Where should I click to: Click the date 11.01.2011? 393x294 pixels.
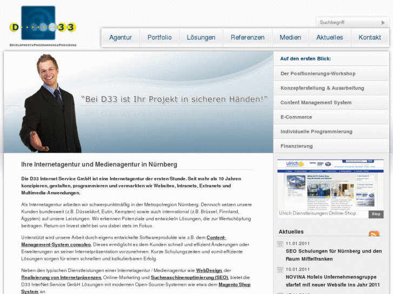click(x=298, y=244)
